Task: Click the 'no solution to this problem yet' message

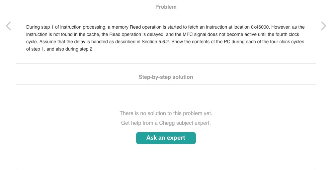Action: (166, 113)
